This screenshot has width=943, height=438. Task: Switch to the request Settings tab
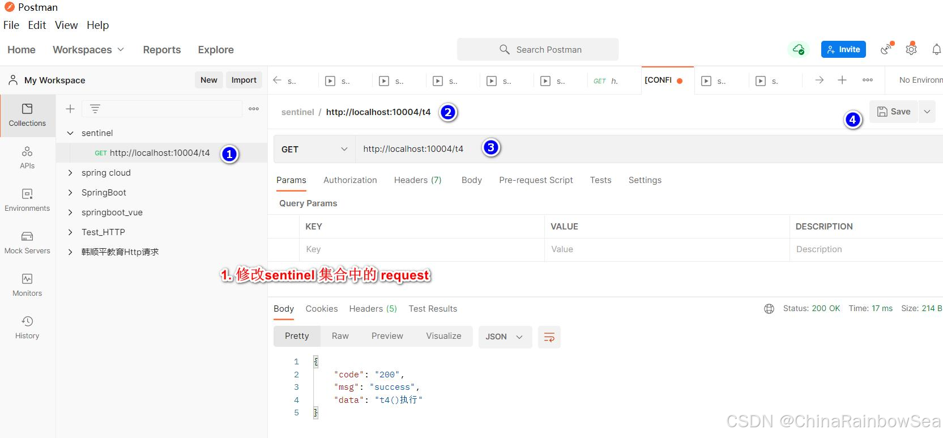click(x=645, y=180)
